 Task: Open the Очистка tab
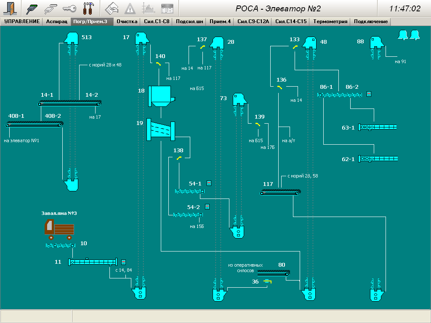(127, 21)
